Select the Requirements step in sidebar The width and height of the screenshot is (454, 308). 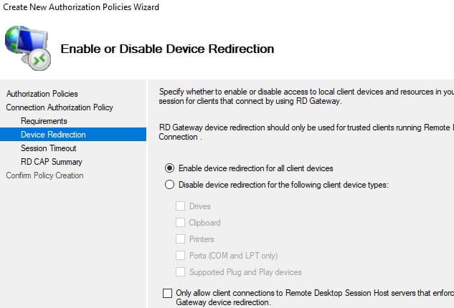44,121
